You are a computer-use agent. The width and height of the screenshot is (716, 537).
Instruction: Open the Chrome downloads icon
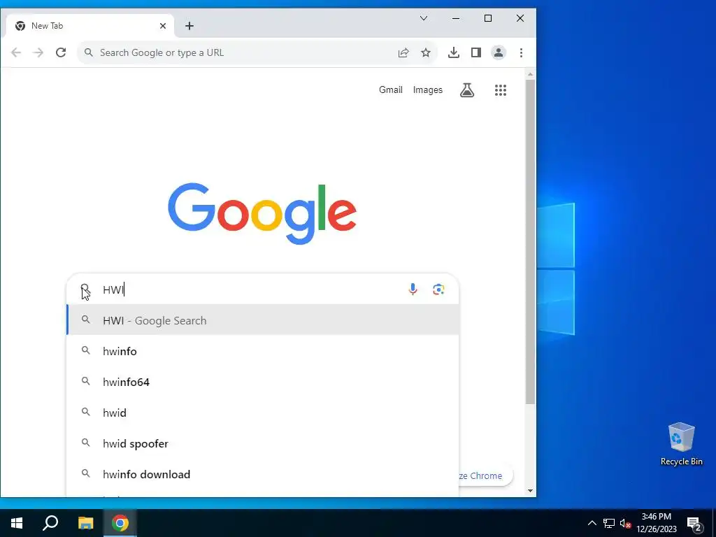coord(453,52)
